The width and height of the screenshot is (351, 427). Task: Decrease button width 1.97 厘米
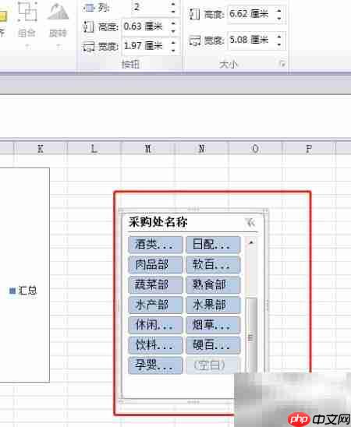(x=173, y=50)
